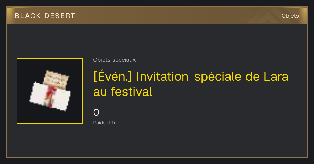Click 'spéciale de Lara' in the item name

(x=242, y=77)
